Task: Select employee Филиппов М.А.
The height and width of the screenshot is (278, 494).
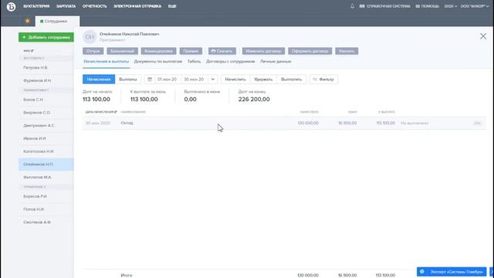Action: point(46,177)
